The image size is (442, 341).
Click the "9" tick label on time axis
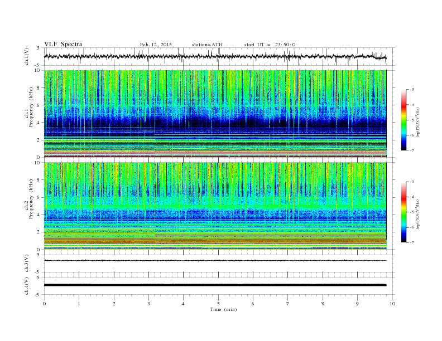coord(358,304)
